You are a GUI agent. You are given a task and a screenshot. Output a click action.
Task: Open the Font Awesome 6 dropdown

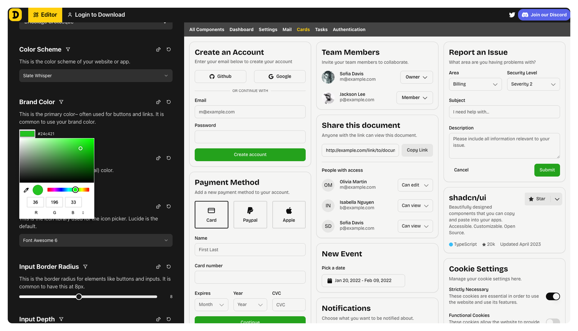coord(96,240)
